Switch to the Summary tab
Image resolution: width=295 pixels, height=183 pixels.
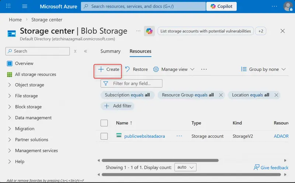pos(110,51)
